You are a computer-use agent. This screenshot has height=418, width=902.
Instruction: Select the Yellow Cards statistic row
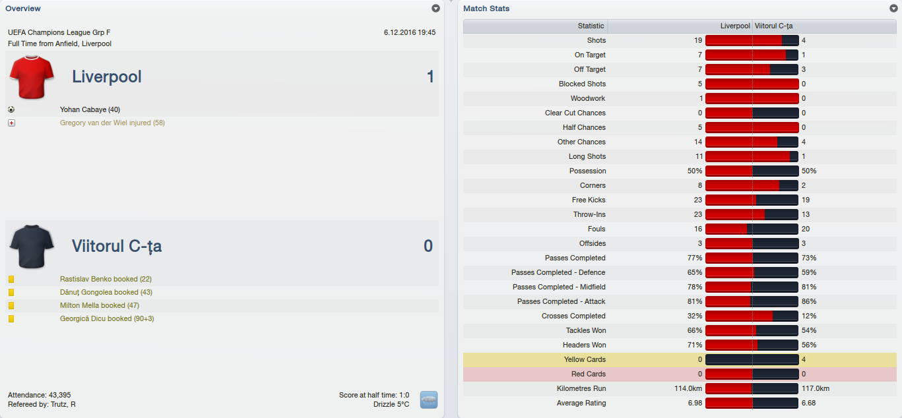pos(585,359)
